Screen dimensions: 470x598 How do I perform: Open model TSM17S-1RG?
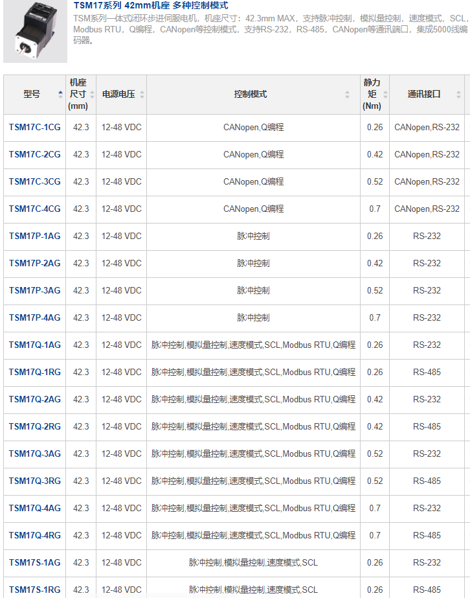(x=35, y=590)
